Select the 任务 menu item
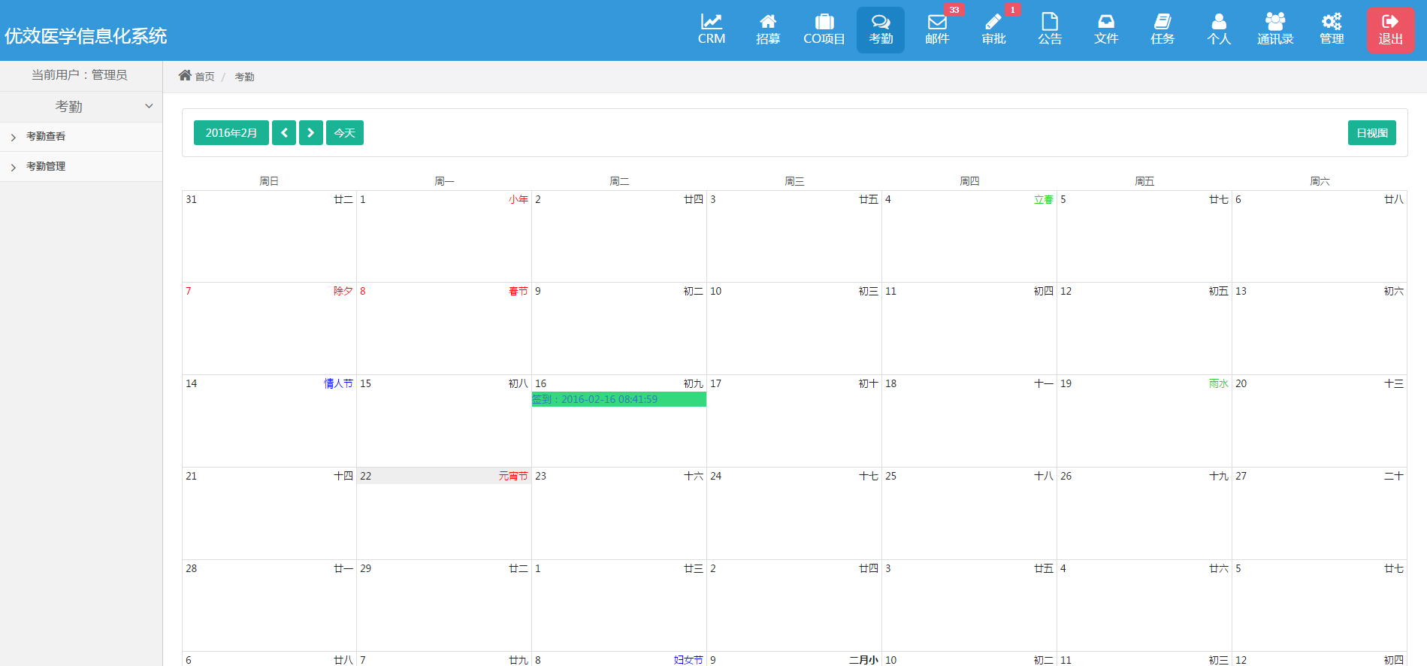This screenshot has height=666, width=1427. pyautogui.click(x=1162, y=29)
